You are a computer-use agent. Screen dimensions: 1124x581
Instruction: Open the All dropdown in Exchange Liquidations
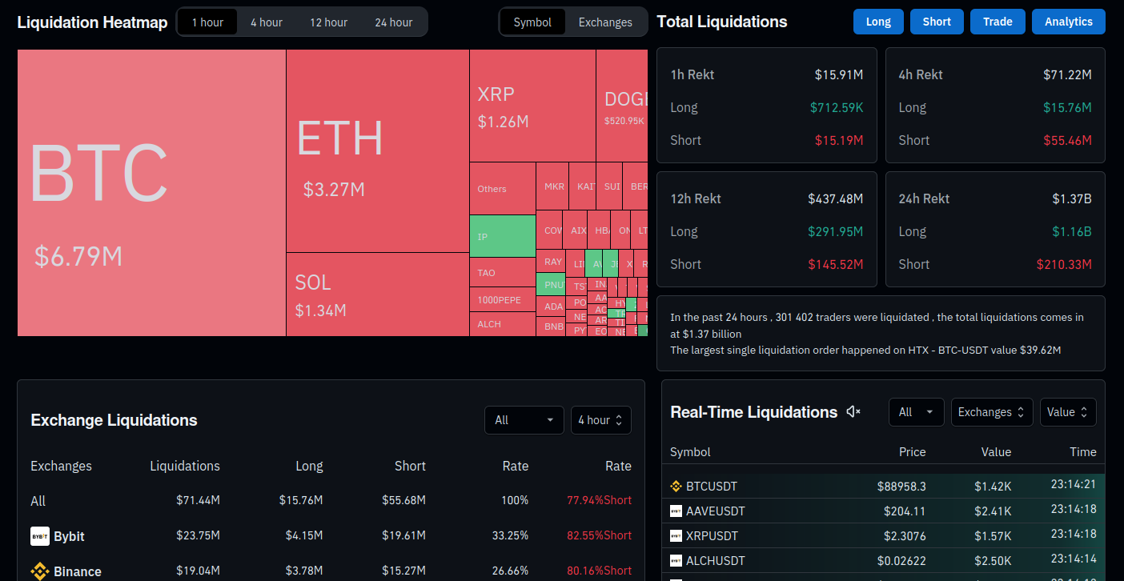pyautogui.click(x=524, y=420)
